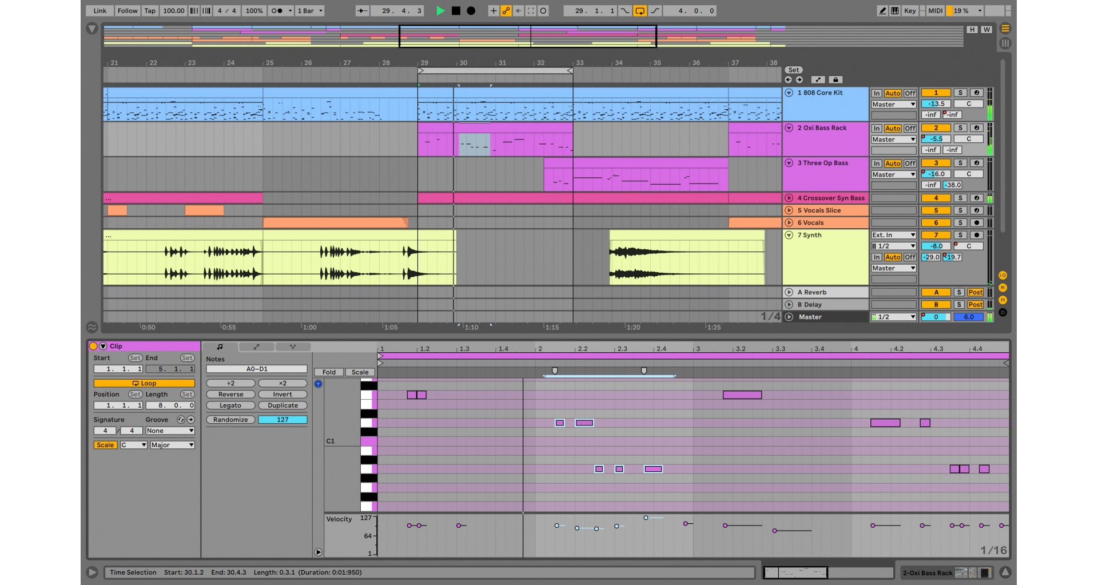Toggle the Detail View triangle at bottom right

(1005, 572)
